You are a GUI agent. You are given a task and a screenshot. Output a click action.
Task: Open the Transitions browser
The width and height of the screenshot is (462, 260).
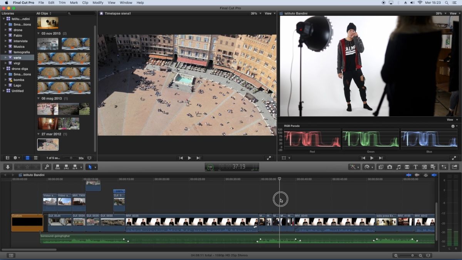pyautogui.click(x=407, y=167)
